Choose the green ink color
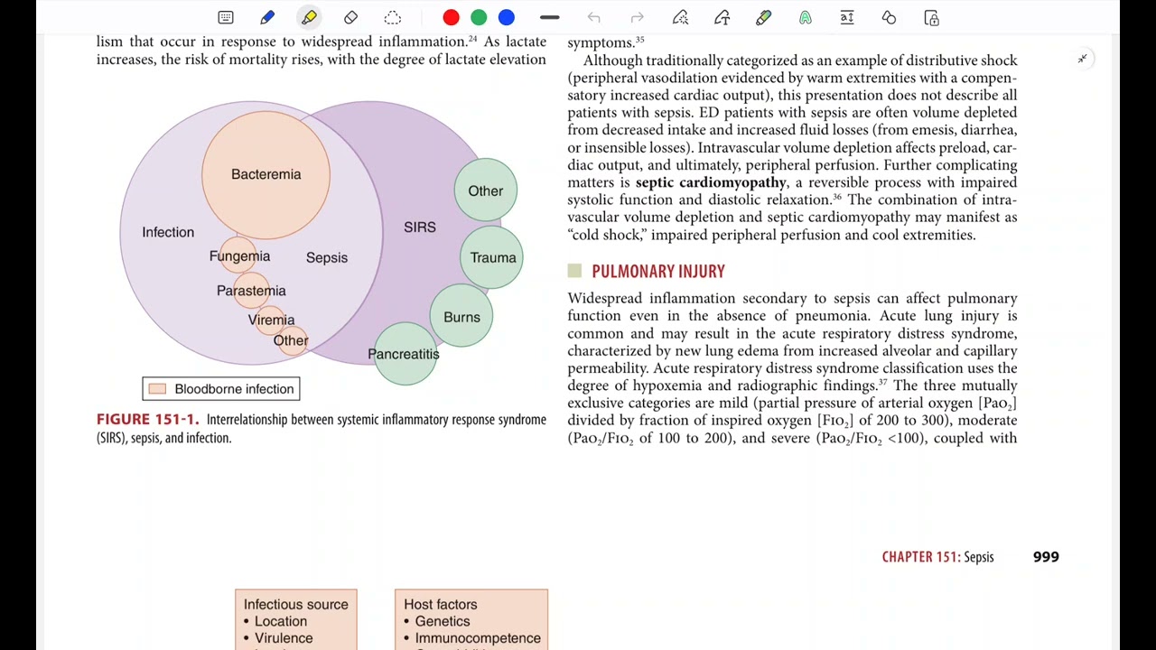This screenshot has height=650, width=1156. point(479,18)
